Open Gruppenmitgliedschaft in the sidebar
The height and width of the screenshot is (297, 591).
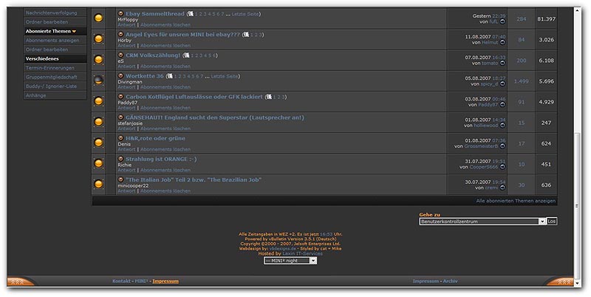click(x=51, y=77)
